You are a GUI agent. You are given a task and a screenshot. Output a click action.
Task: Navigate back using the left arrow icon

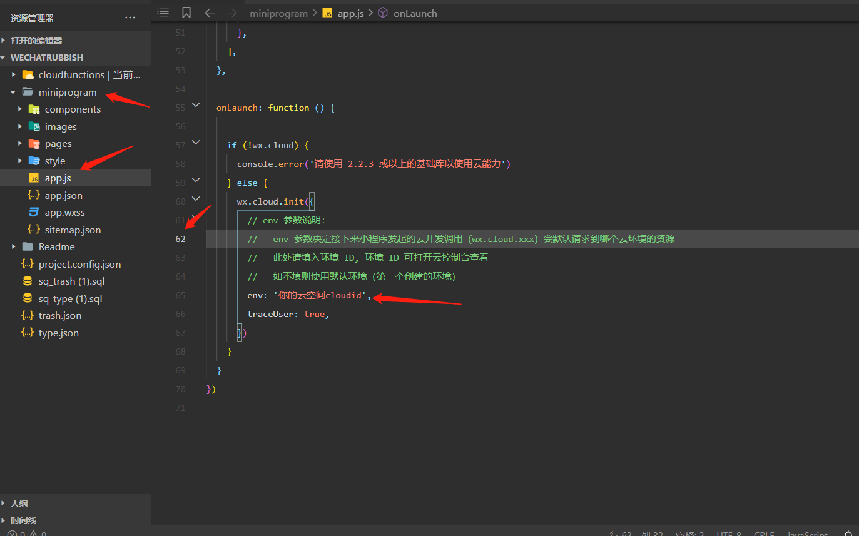210,13
